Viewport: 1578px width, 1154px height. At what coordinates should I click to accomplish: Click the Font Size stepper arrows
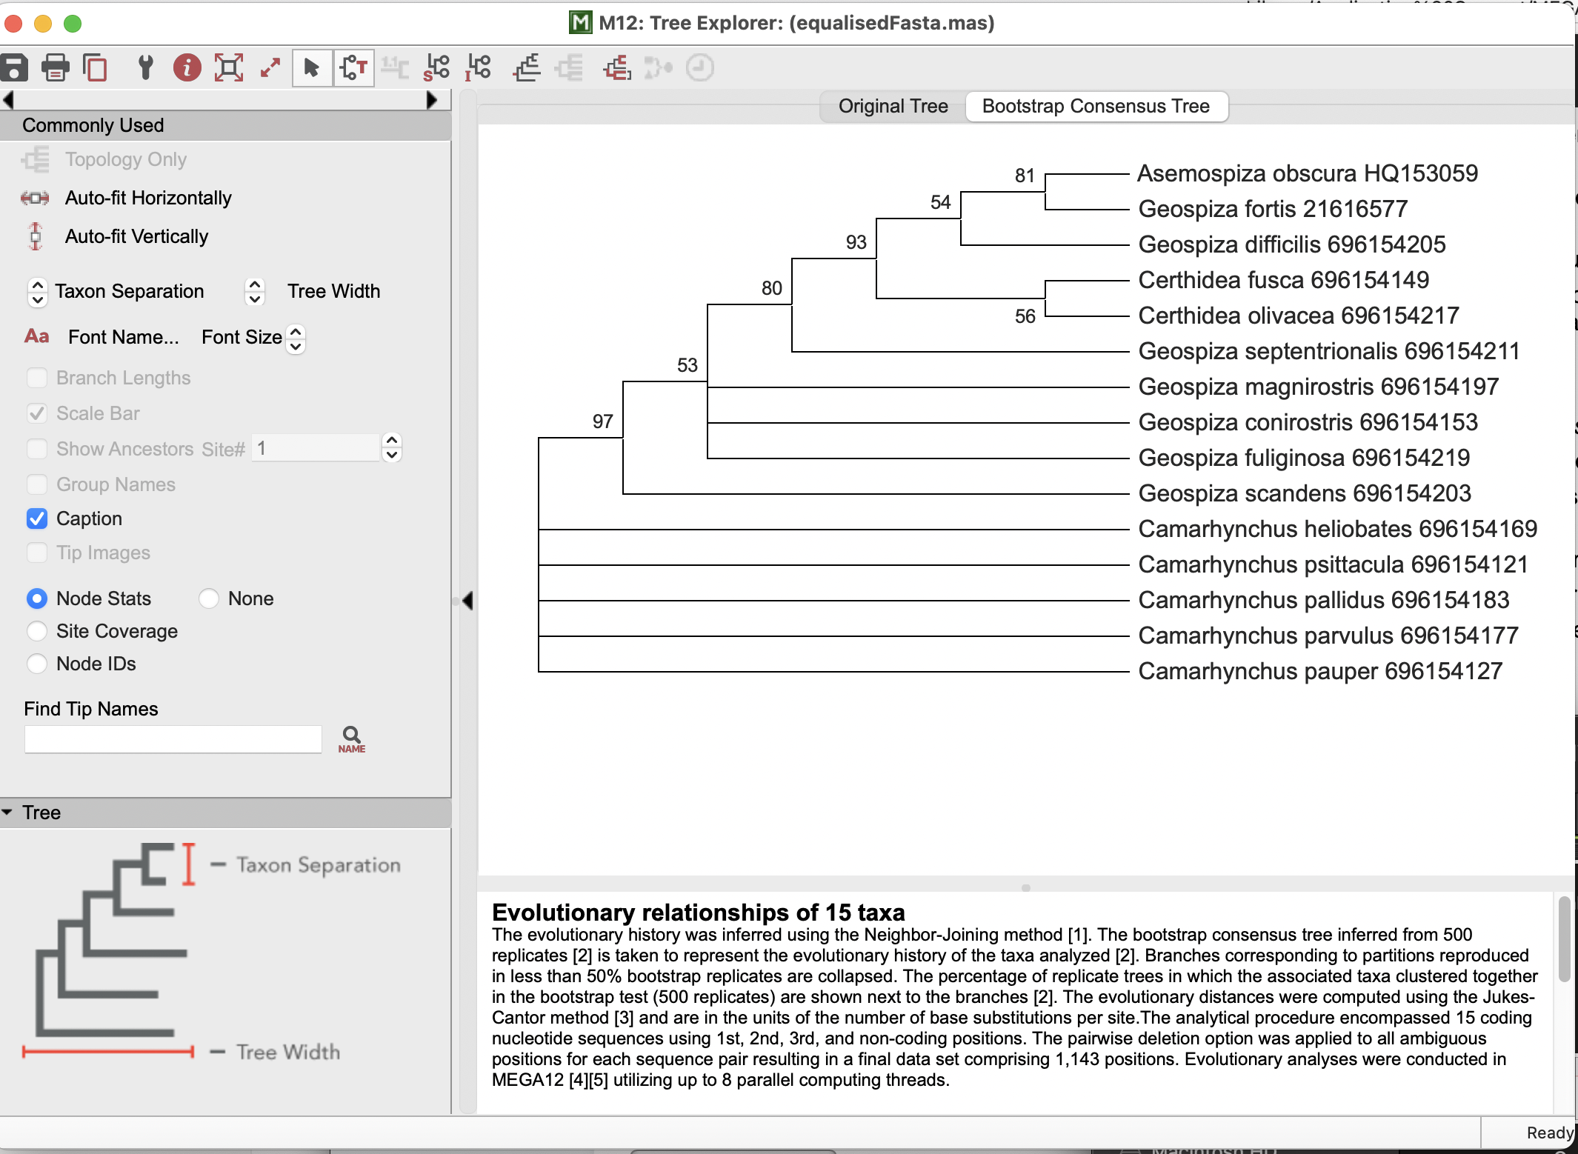[296, 339]
